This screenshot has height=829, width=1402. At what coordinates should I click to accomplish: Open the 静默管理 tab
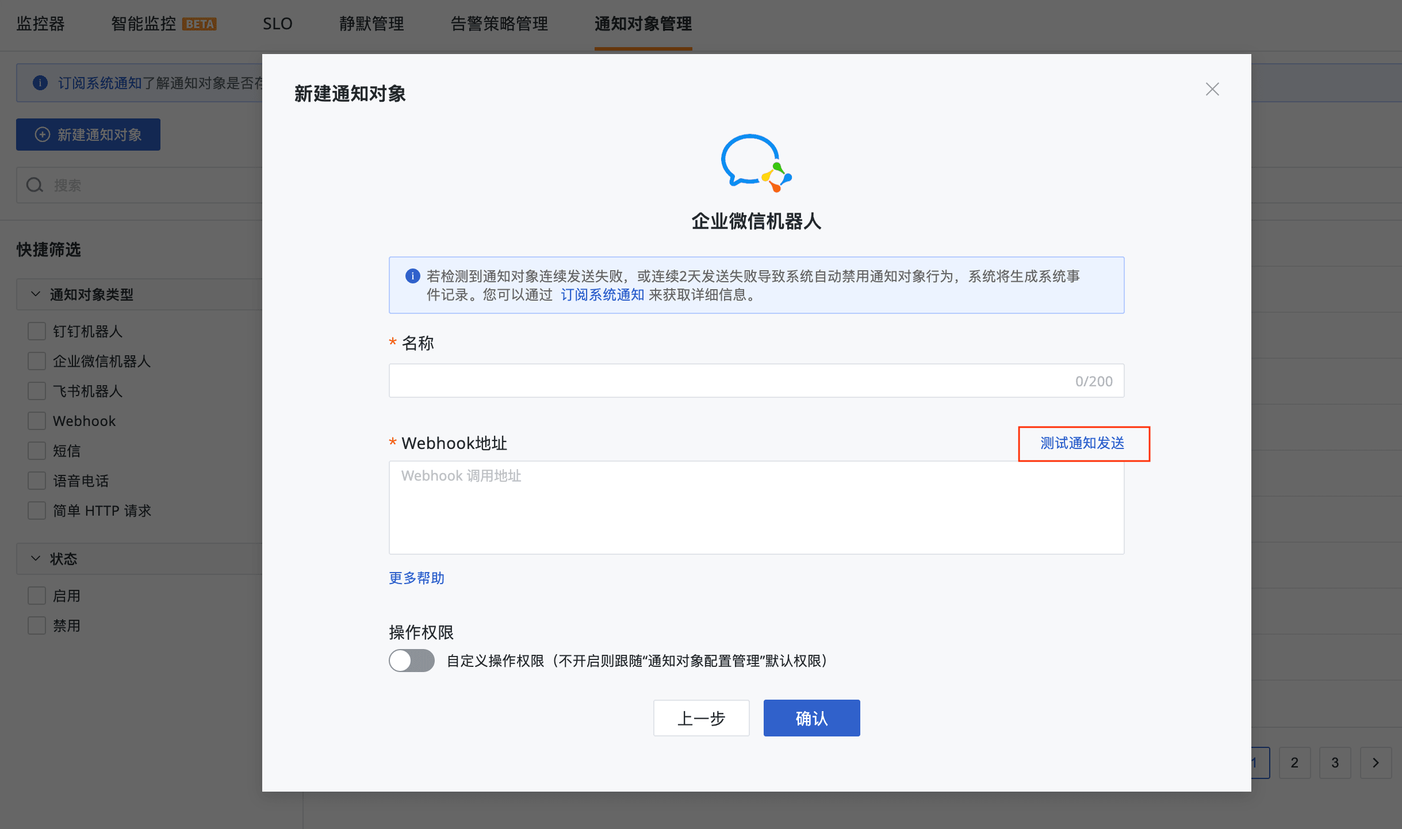(371, 24)
